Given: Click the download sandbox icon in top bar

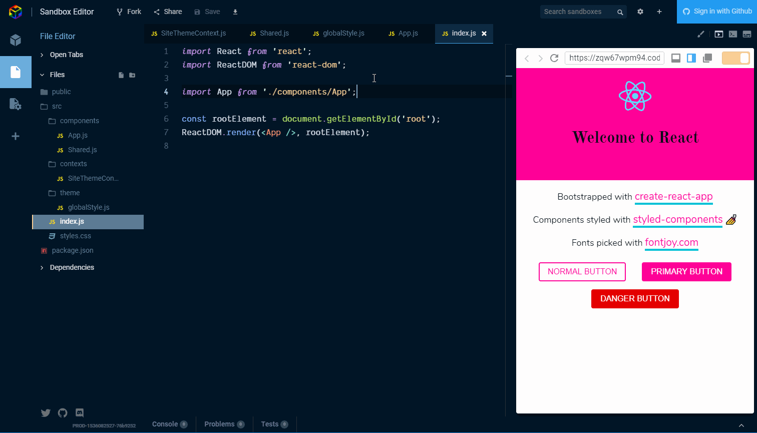Looking at the screenshot, I should point(235,12).
